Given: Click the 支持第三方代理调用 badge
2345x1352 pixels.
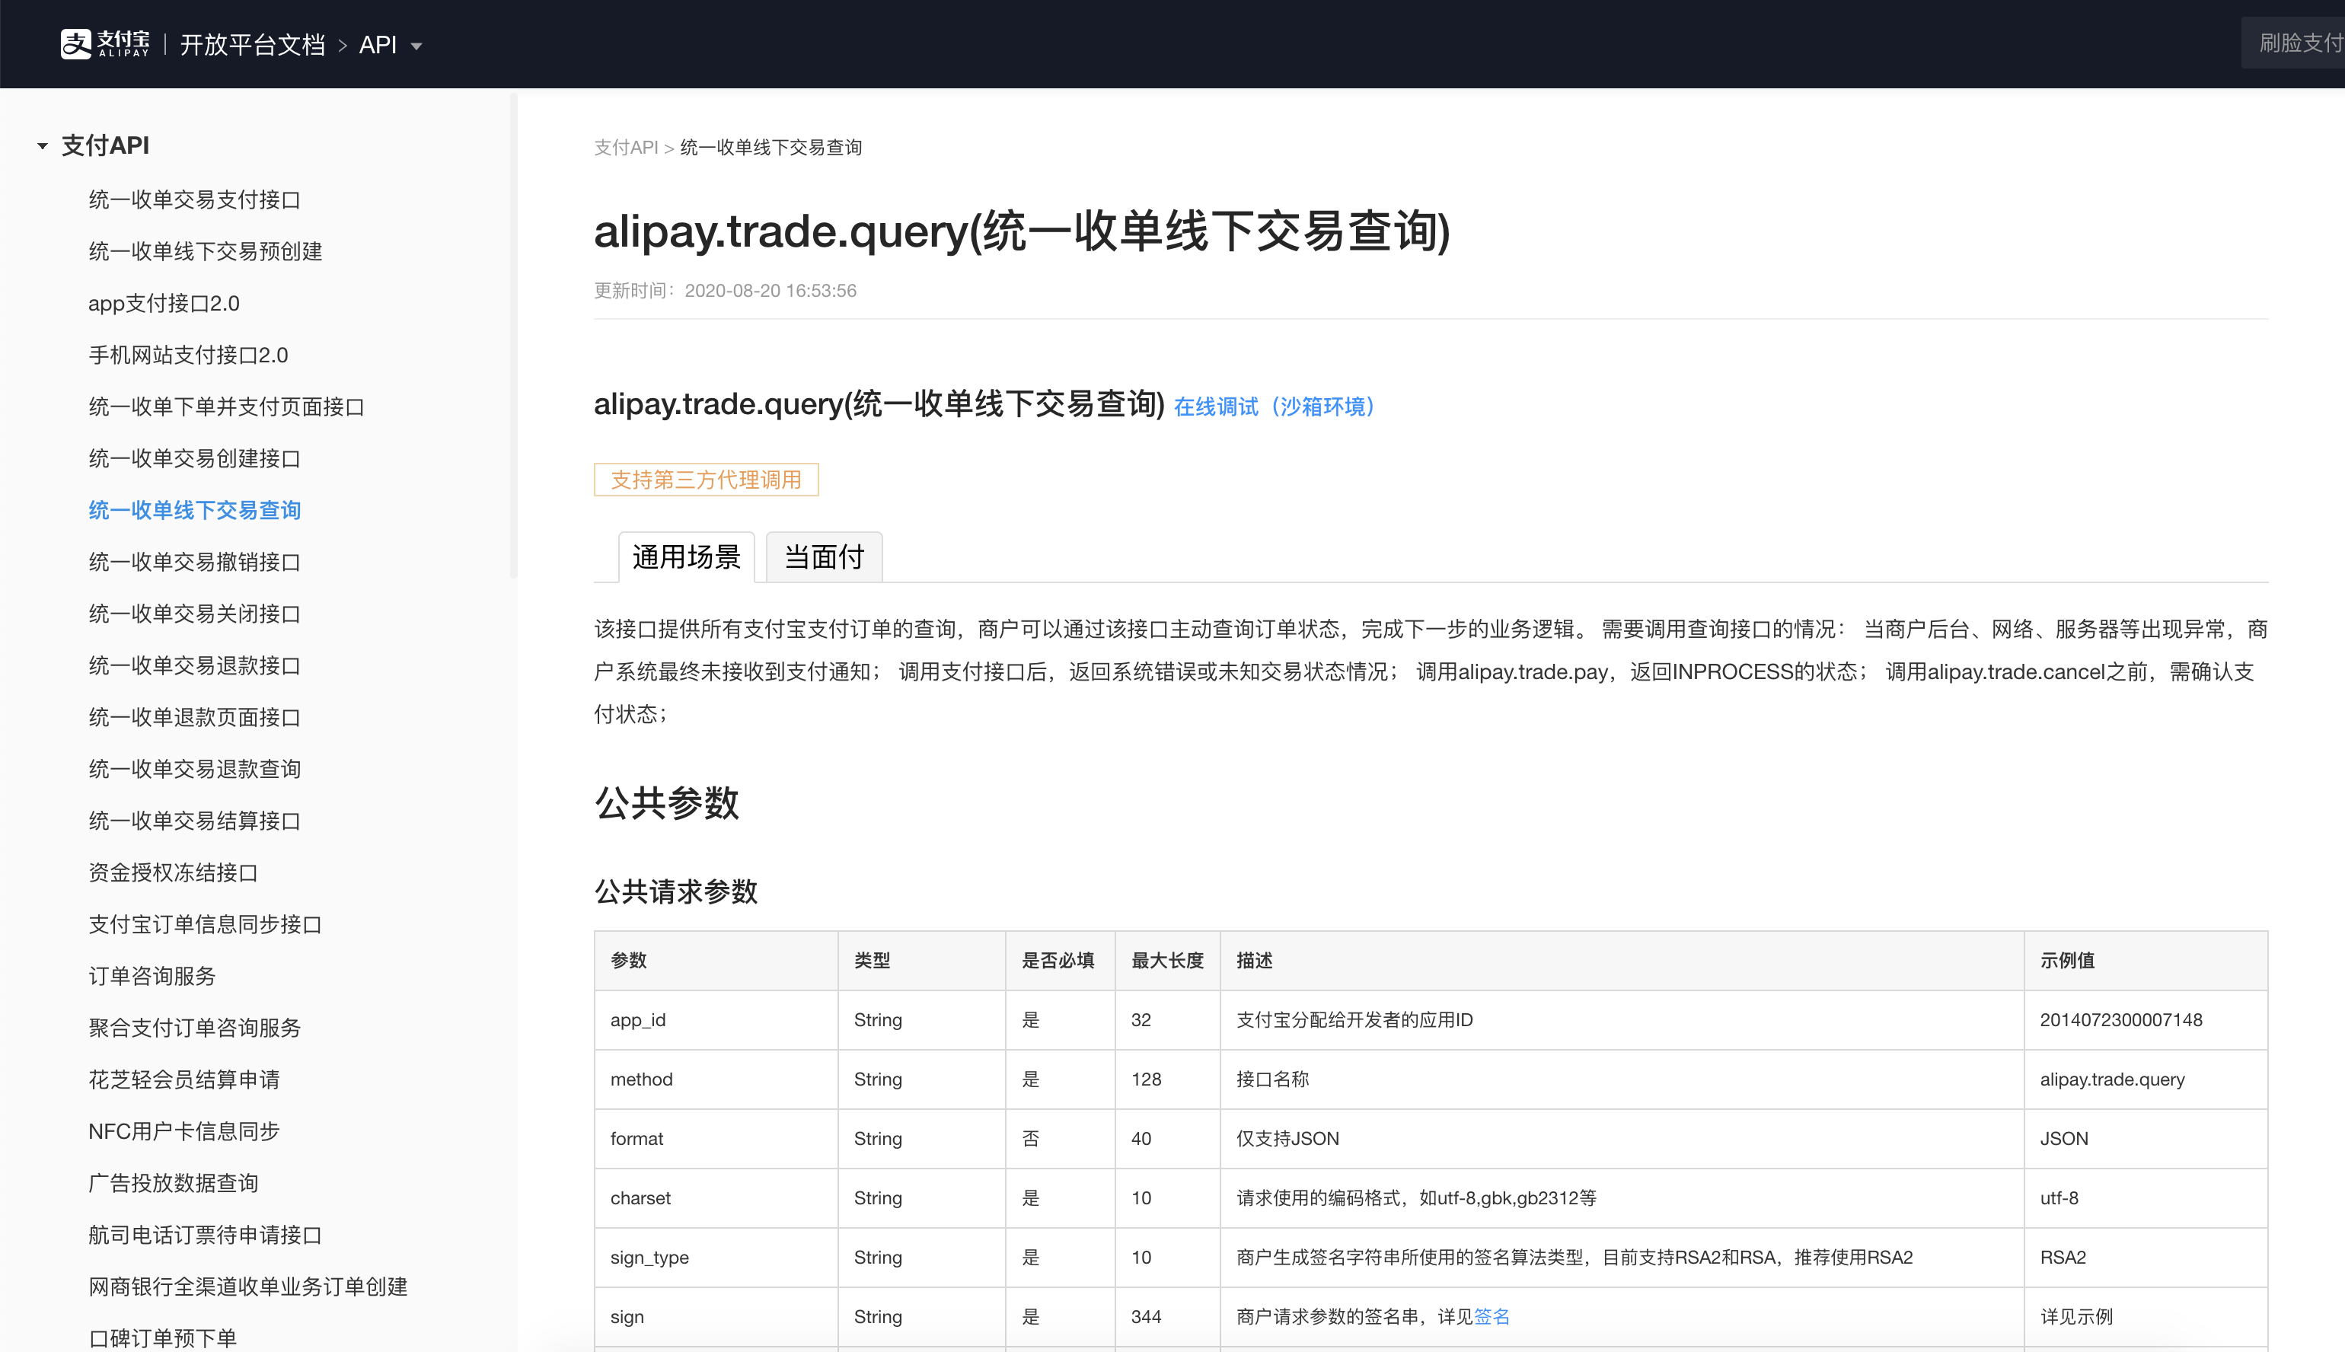Looking at the screenshot, I should pos(706,480).
